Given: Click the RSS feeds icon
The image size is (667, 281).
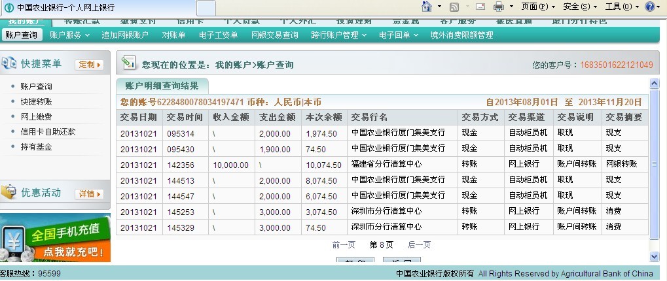Looking at the screenshot, I should coord(454,7).
